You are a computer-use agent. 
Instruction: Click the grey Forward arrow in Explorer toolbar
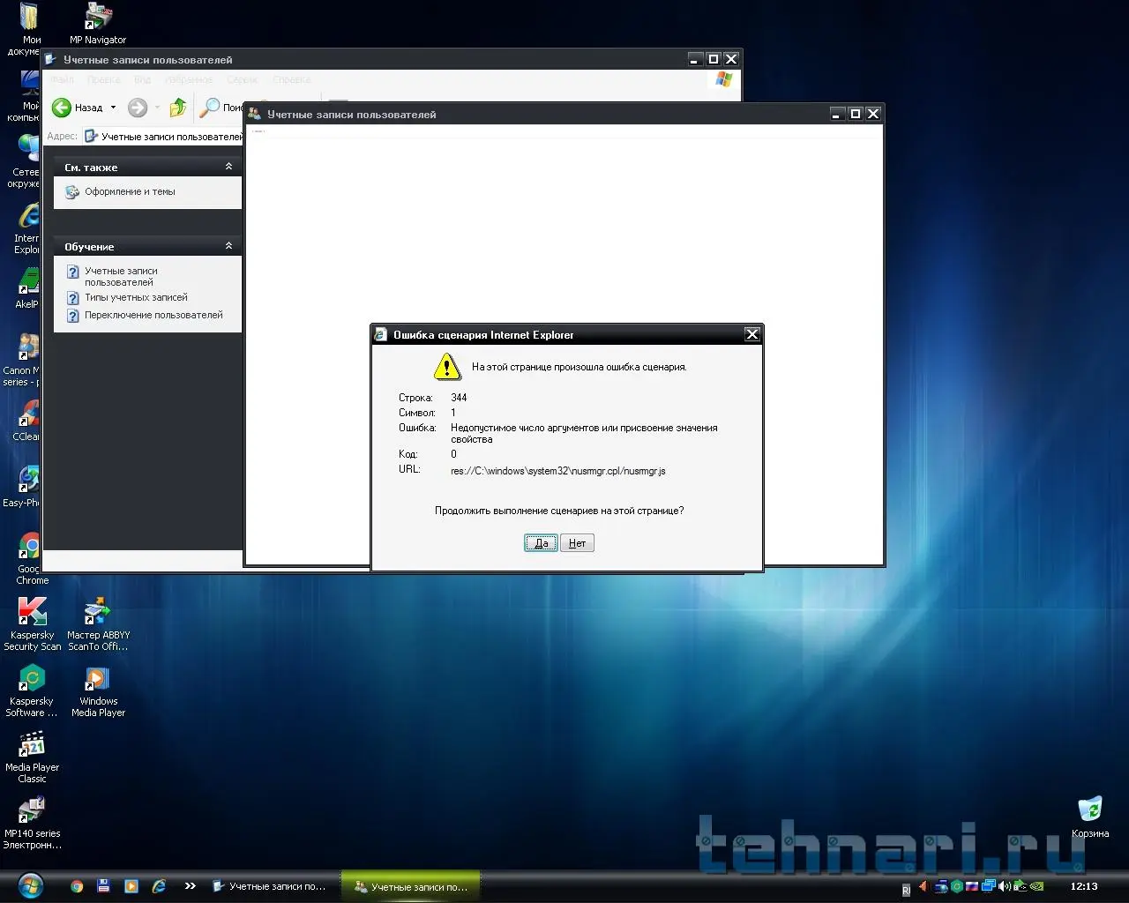click(138, 108)
